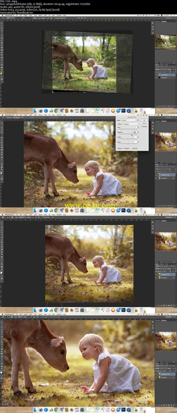Click the Yellow slider in Selective Color

pyautogui.click(x=128, y=139)
